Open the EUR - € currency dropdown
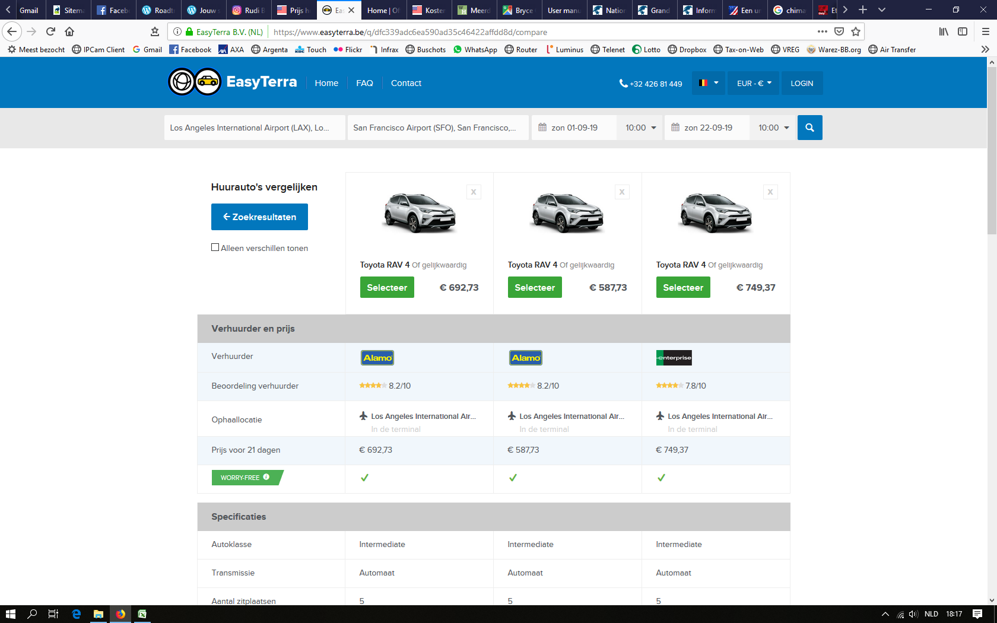Image resolution: width=997 pixels, height=623 pixels. tap(754, 83)
